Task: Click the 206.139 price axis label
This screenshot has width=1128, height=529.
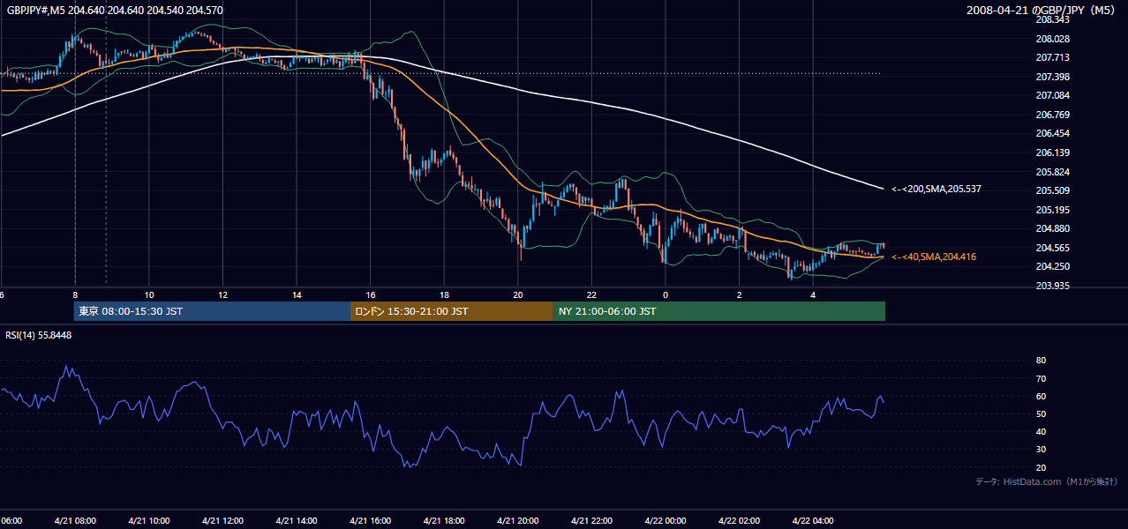Action: 1053,153
